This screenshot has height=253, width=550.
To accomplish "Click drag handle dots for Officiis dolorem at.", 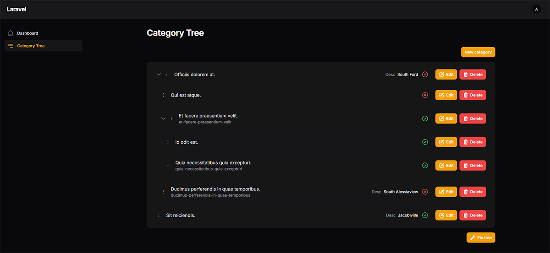I will pos(167,75).
